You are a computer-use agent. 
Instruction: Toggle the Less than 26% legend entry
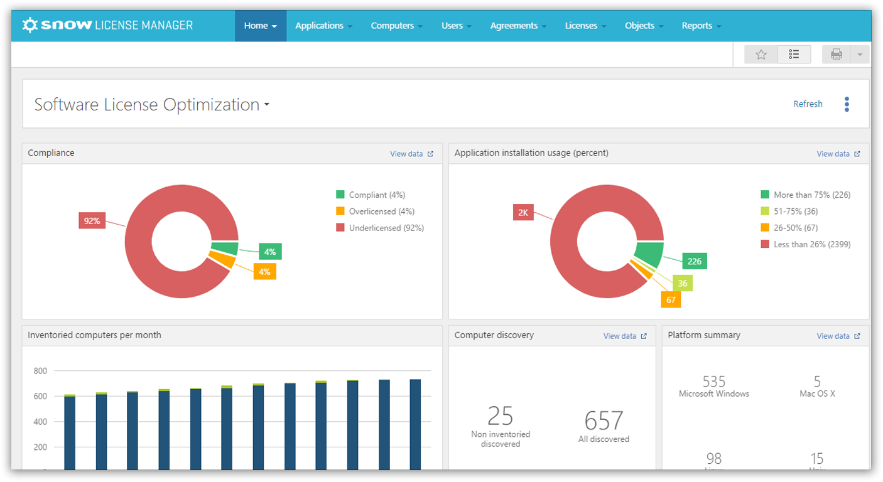click(806, 244)
